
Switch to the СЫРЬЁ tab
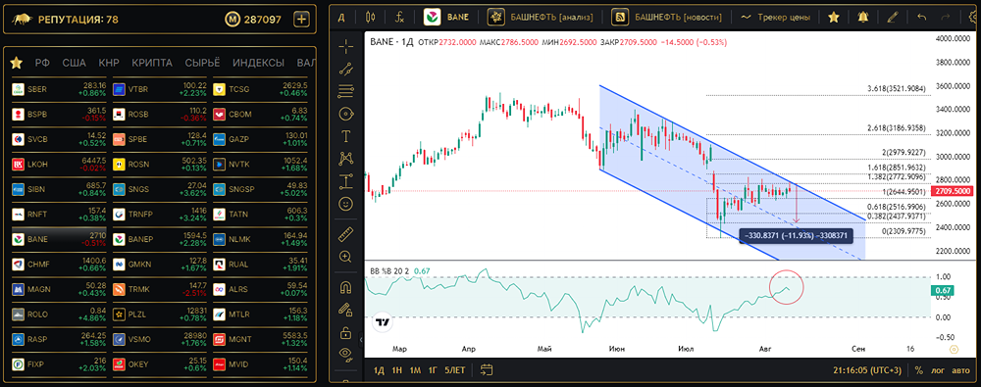pyautogui.click(x=203, y=63)
